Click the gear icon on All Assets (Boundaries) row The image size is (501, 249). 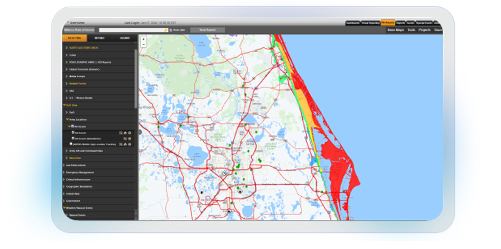[x=130, y=138]
